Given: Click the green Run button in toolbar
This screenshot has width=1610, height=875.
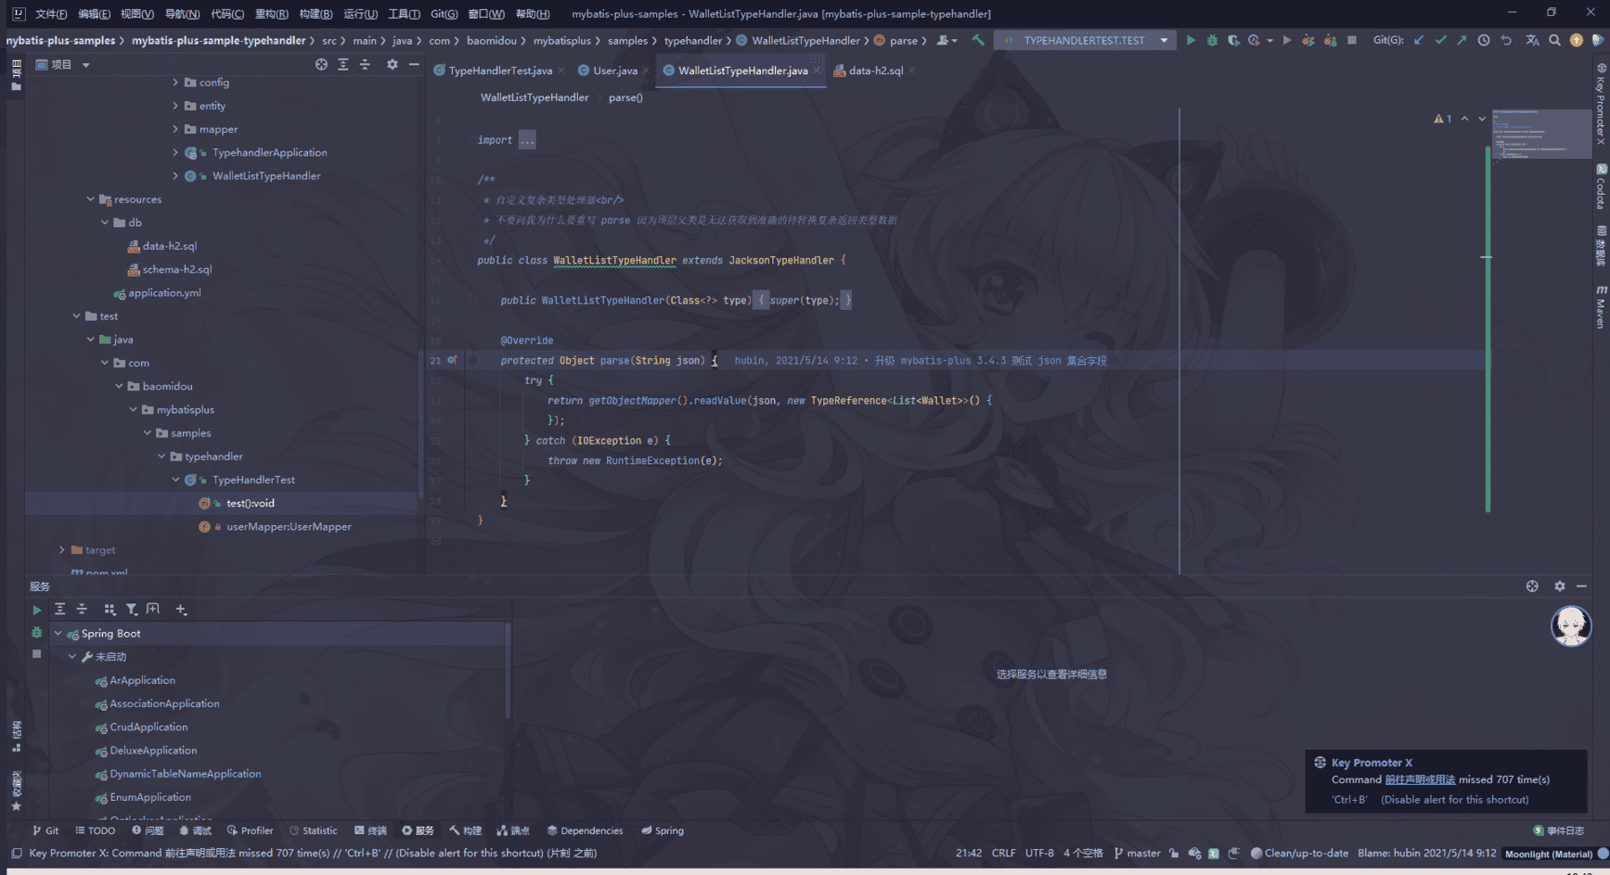Looking at the screenshot, I should [1191, 40].
